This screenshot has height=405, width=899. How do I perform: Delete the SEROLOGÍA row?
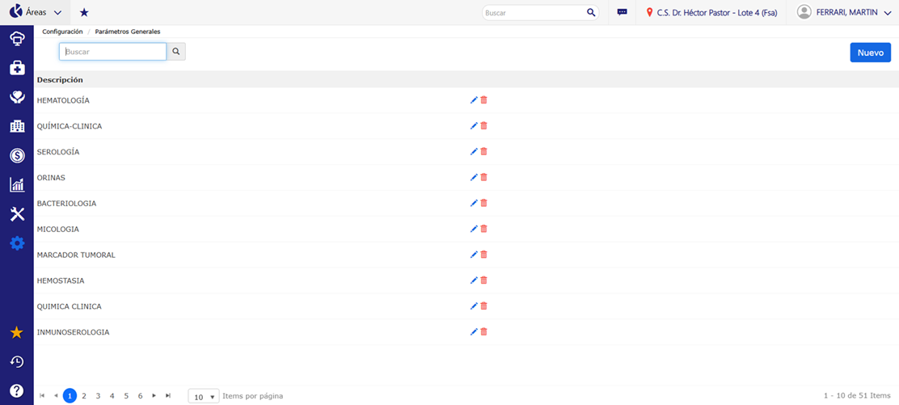coord(483,152)
